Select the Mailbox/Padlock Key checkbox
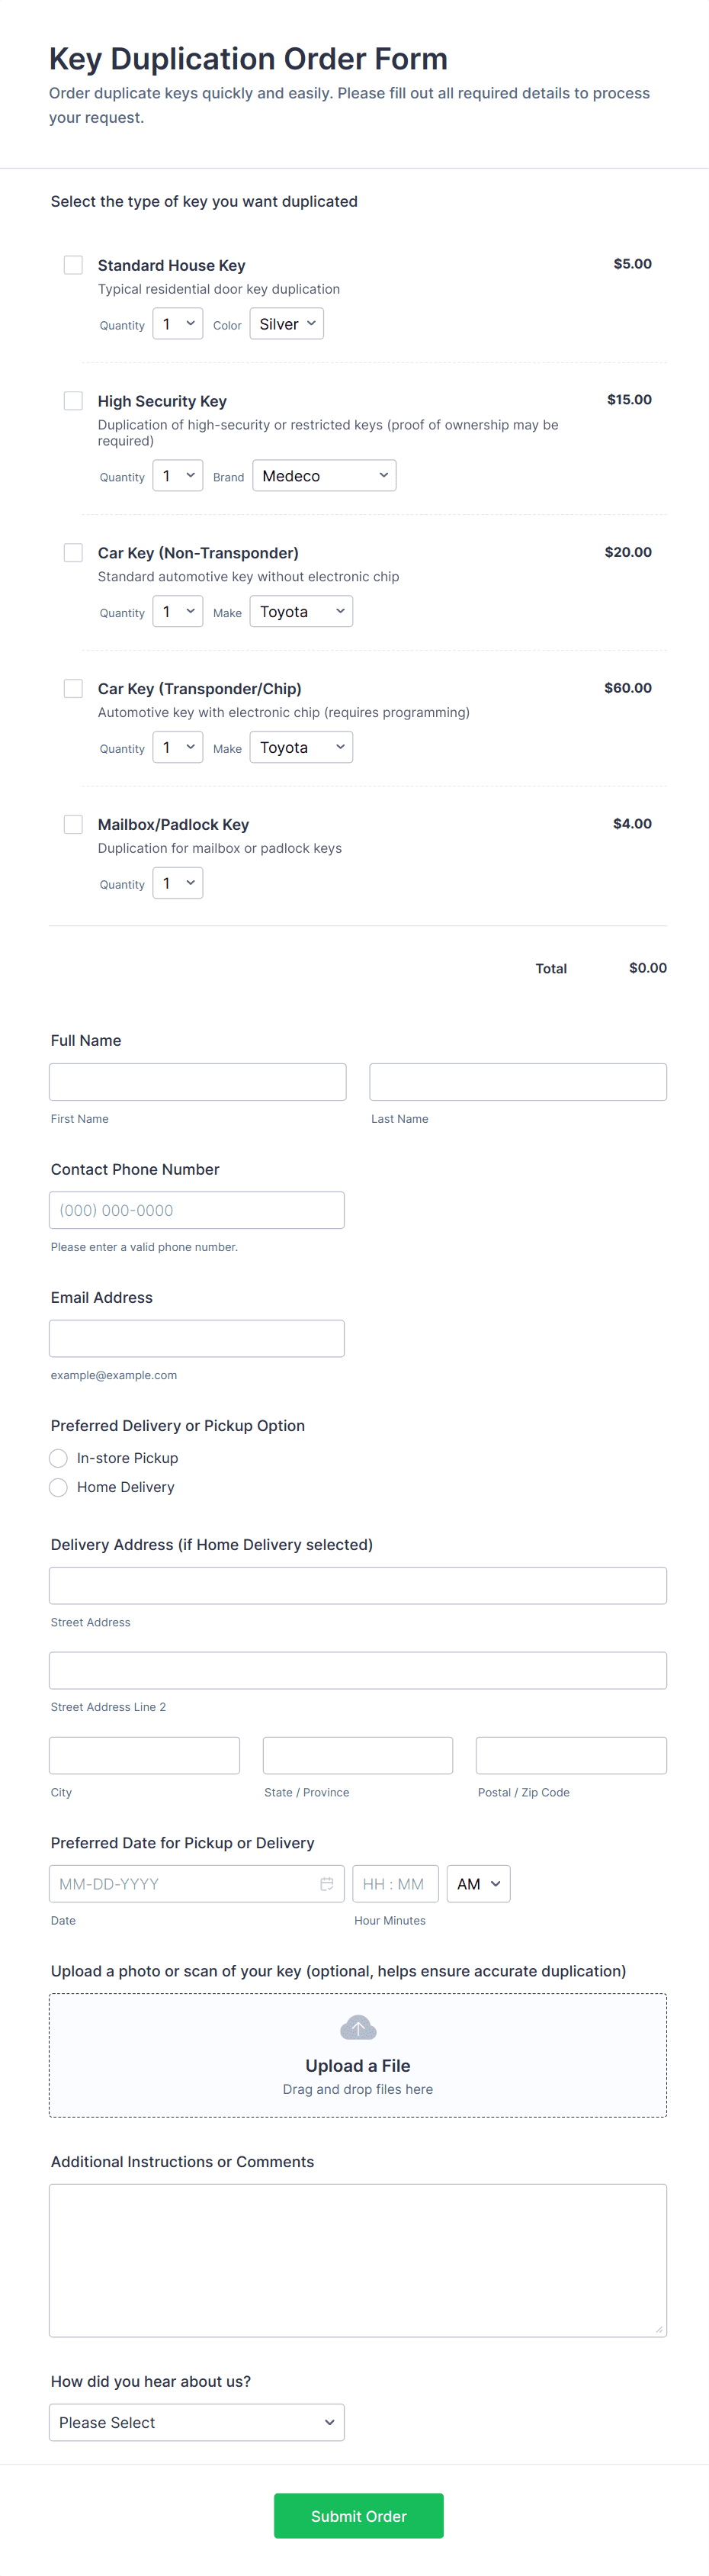 (73, 825)
